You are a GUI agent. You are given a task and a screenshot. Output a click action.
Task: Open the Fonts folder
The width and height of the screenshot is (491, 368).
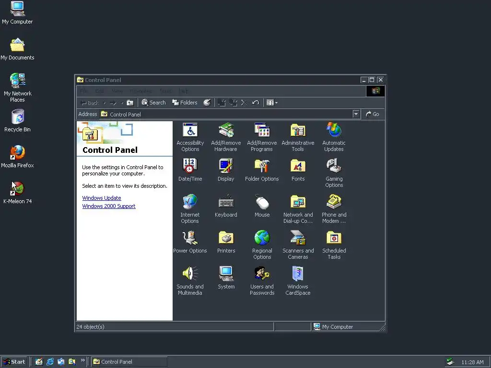point(298,170)
